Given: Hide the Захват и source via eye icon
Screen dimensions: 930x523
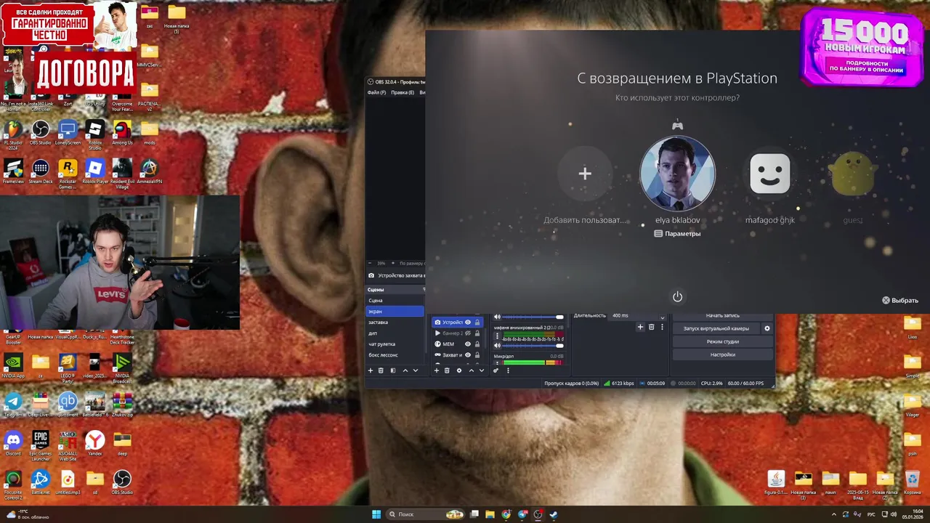Looking at the screenshot, I should click(468, 354).
